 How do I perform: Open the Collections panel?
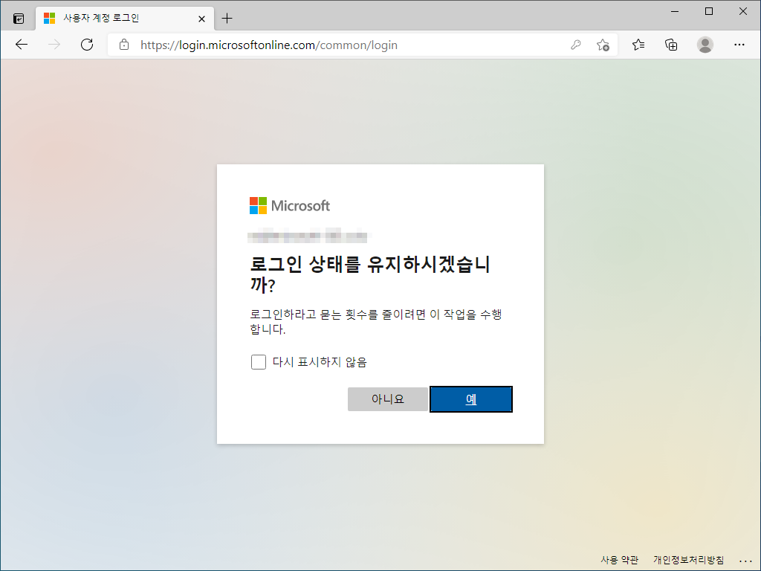671,45
